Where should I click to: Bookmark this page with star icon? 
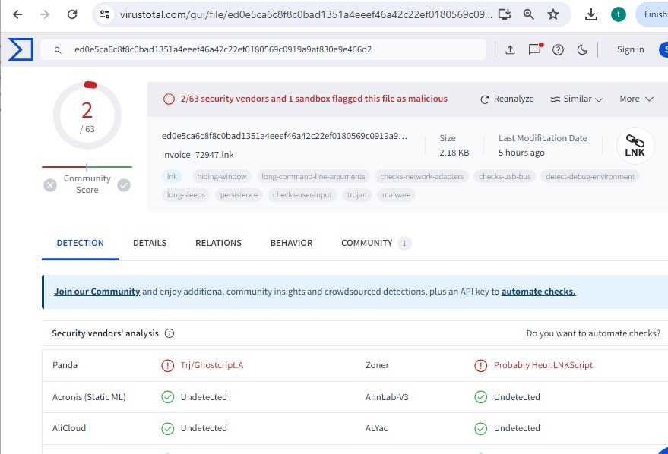pos(552,14)
